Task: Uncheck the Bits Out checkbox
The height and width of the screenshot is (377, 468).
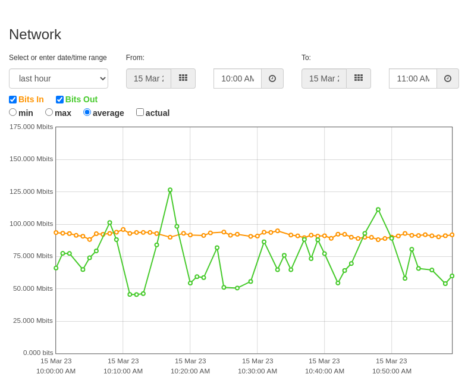Action: pos(59,99)
